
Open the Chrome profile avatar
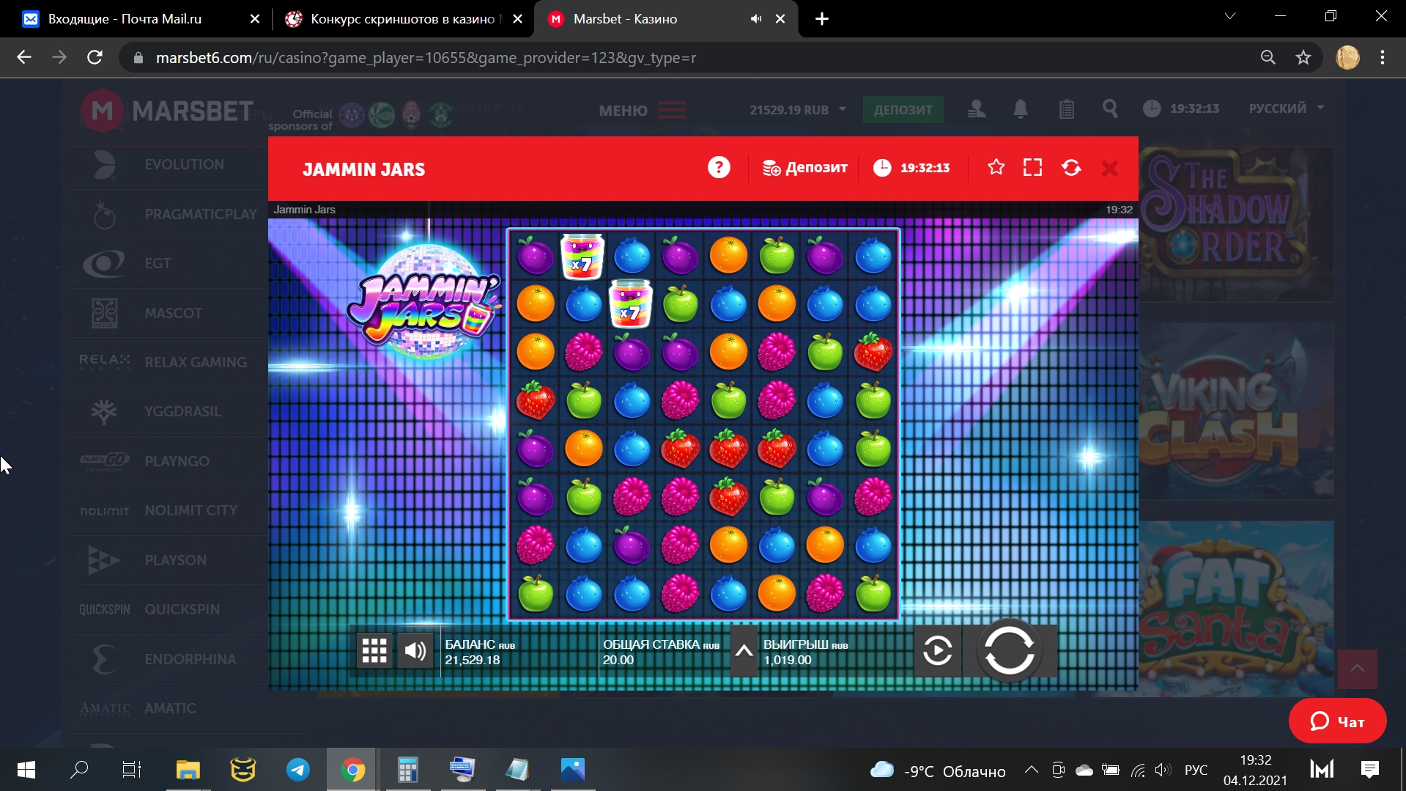pos(1347,57)
